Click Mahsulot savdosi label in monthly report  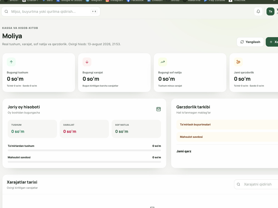(x=19, y=158)
